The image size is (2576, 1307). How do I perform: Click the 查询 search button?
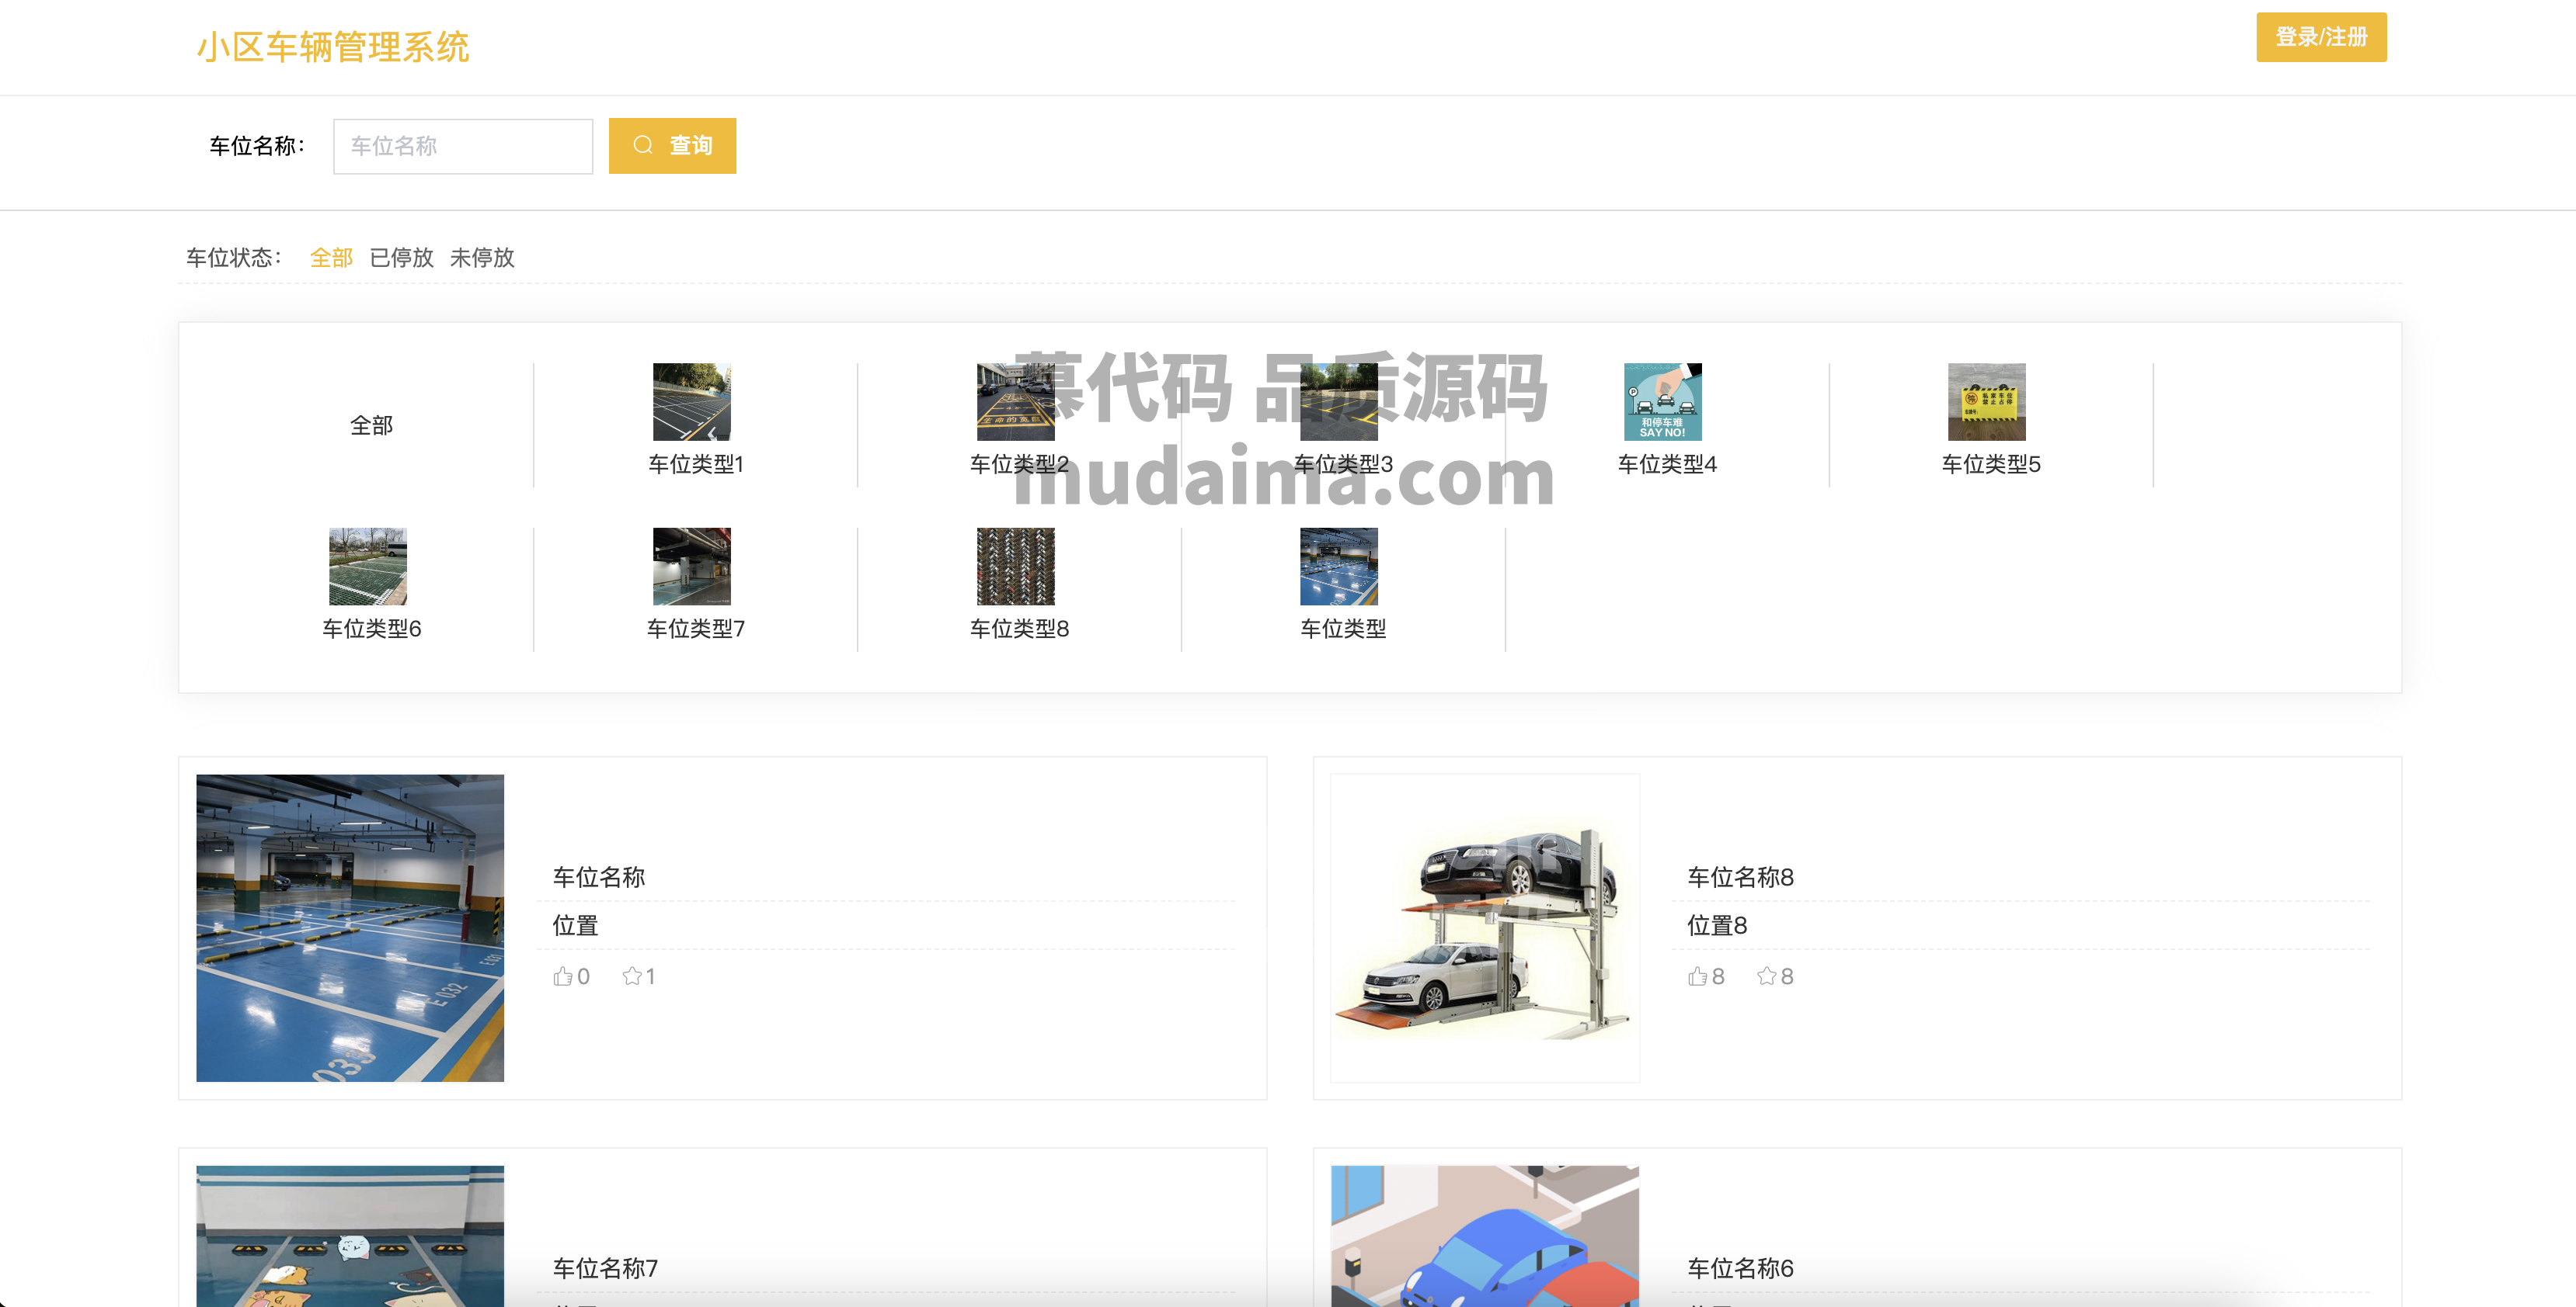point(672,146)
